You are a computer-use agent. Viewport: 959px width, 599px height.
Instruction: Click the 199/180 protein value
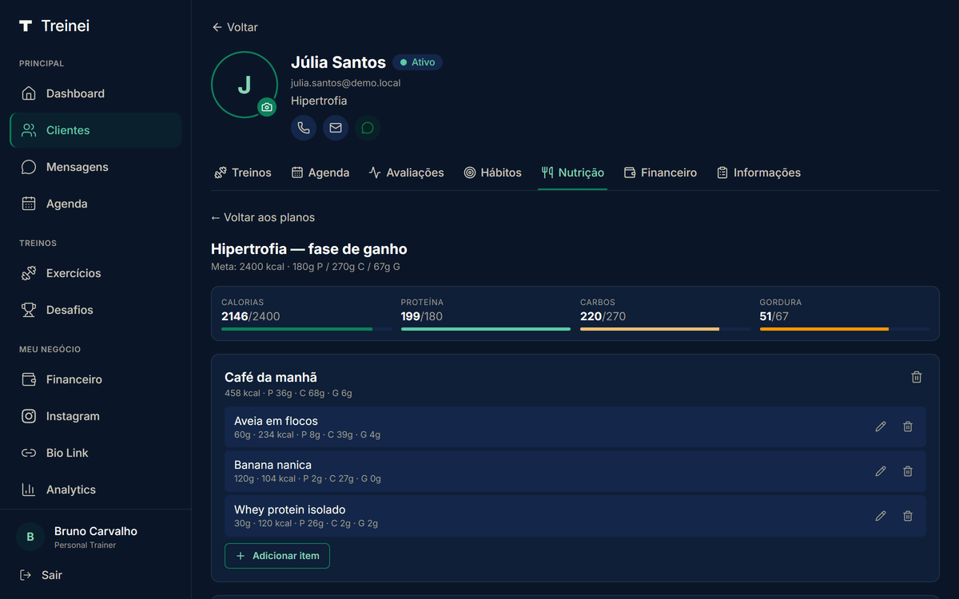(x=422, y=316)
